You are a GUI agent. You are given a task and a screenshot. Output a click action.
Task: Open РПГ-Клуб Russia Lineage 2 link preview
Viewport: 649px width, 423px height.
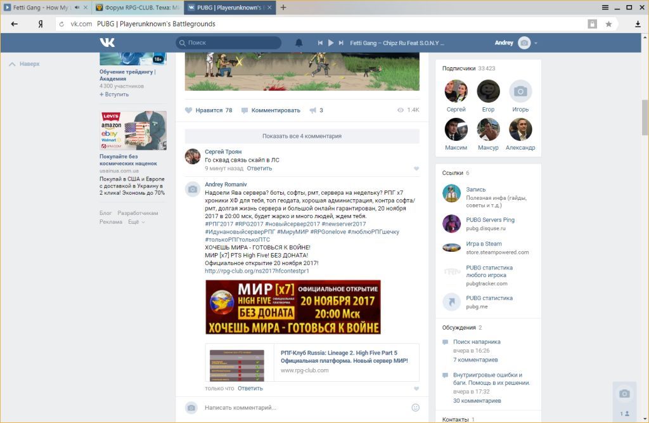[x=312, y=362]
